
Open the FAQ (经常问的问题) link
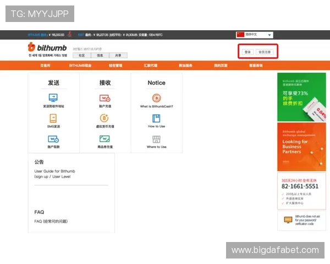coord(51,221)
